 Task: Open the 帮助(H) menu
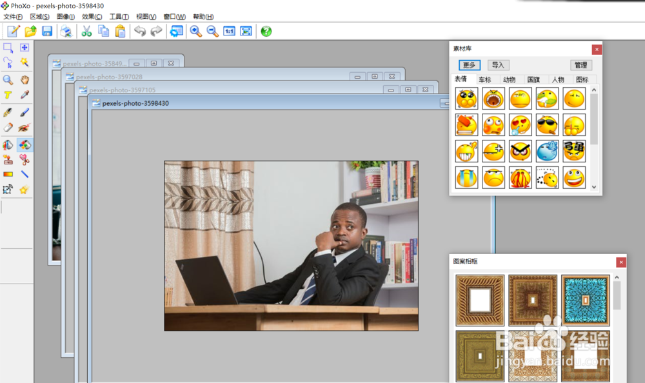203,17
